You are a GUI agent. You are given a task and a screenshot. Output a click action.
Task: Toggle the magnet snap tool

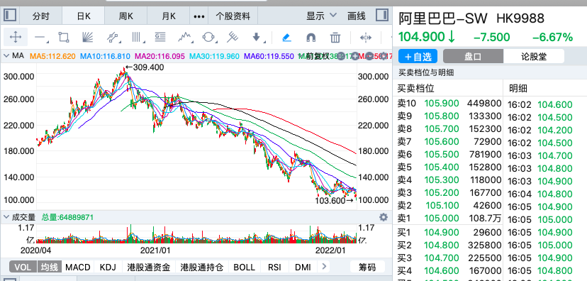pyautogui.click(x=311, y=38)
